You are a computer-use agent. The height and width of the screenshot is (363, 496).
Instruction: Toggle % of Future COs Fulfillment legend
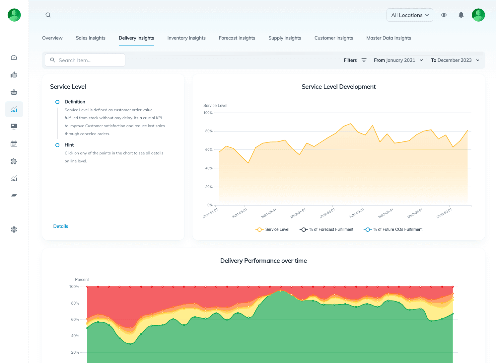(x=393, y=229)
